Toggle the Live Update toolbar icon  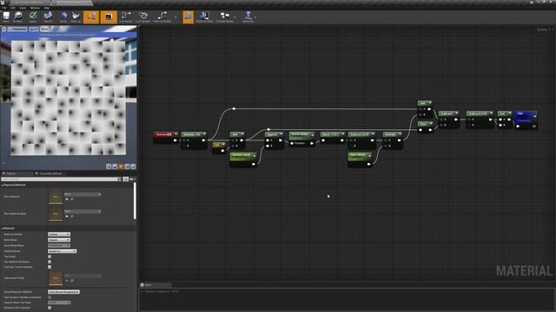(143, 16)
